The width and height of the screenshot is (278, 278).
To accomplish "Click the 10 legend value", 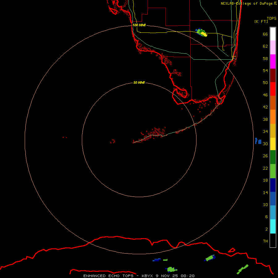I will (x=265, y=204).
